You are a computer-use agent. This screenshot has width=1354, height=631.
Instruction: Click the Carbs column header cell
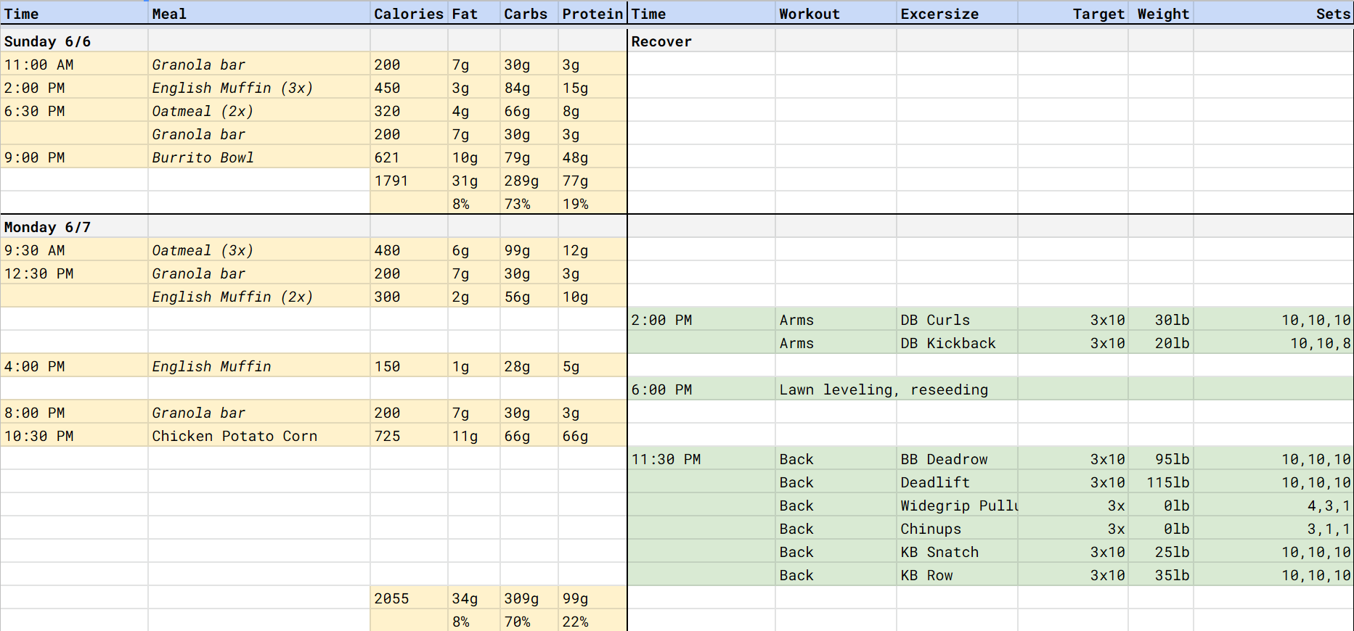529,13
